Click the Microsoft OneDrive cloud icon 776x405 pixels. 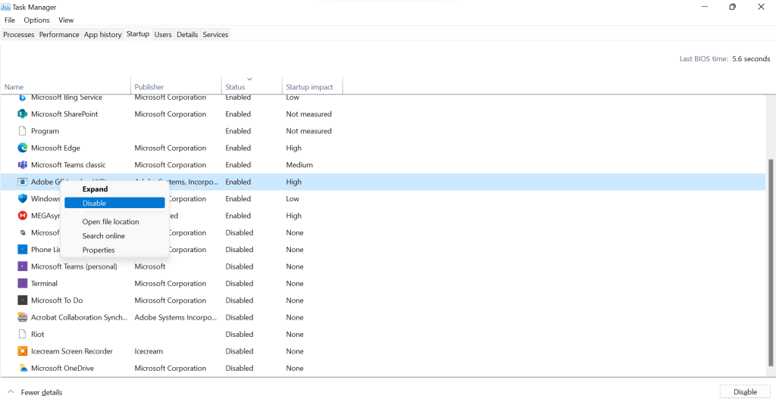pyautogui.click(x=22, y=368)
